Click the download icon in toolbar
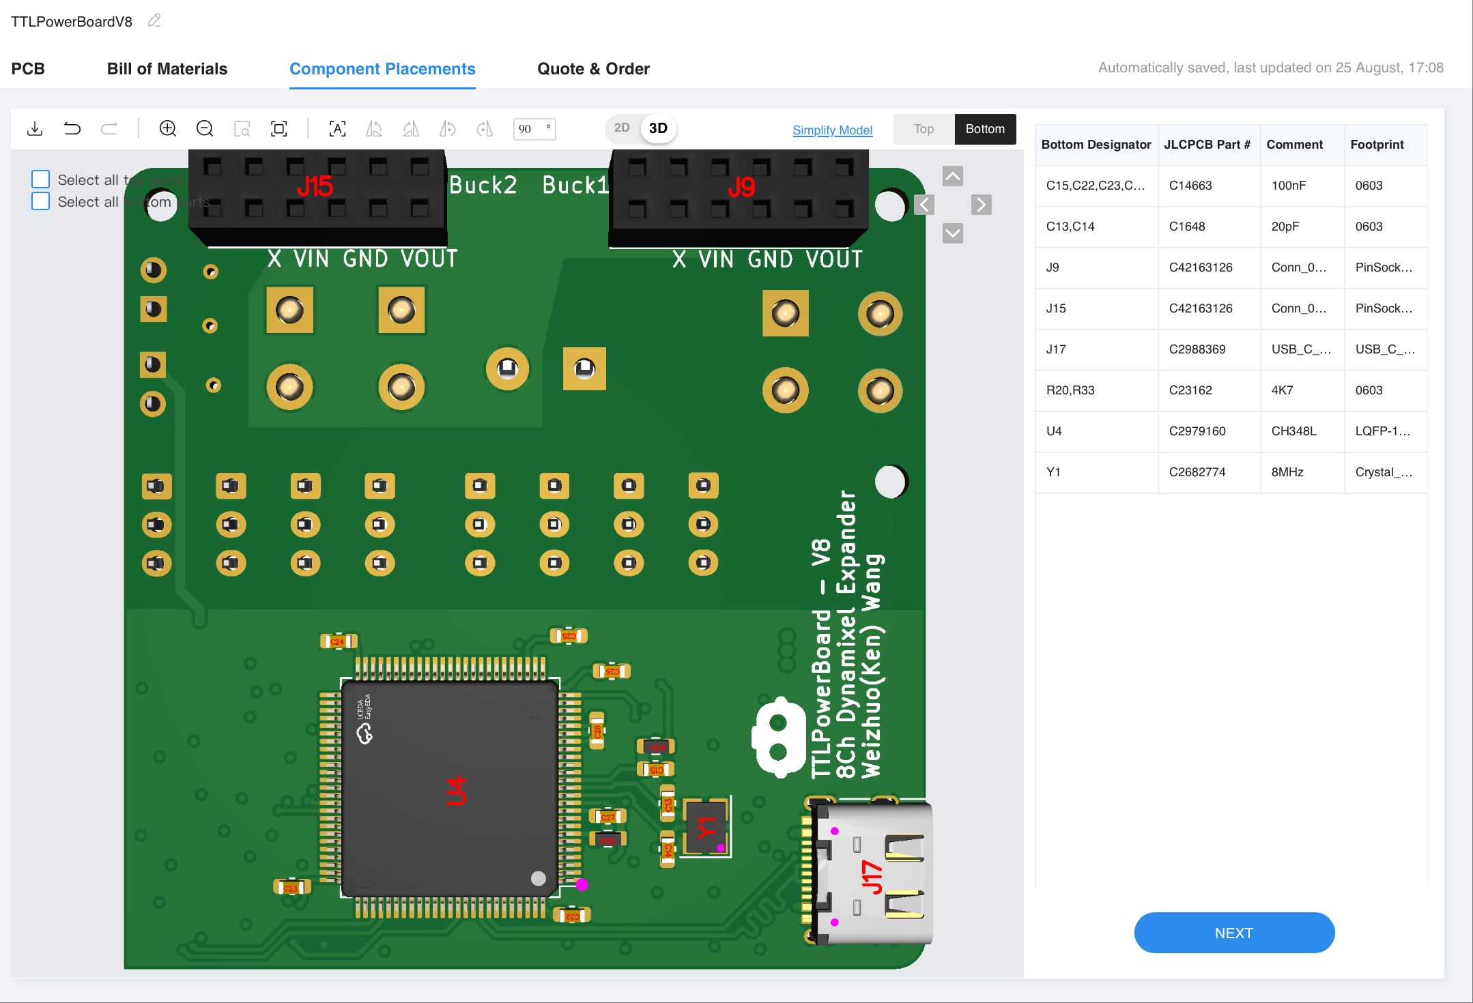 click(35, 129)
